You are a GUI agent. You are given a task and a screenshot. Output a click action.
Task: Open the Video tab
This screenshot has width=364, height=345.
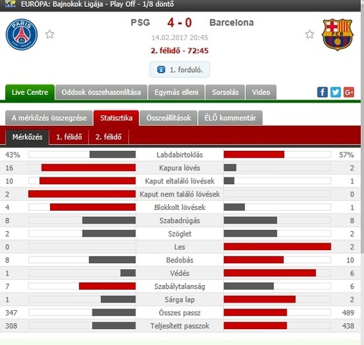tap(261, 93)
